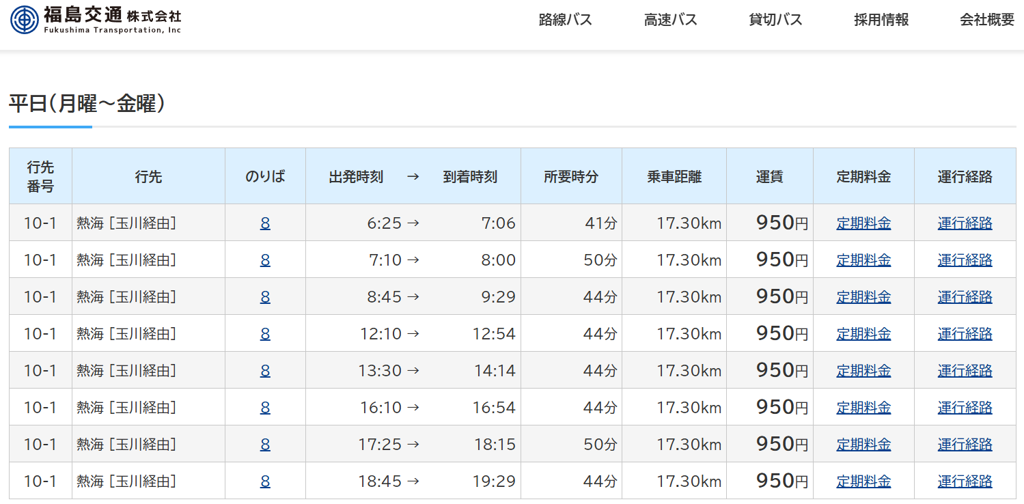
Task: Click the Fukushima Transportation logo
Action: click(96, 19)
